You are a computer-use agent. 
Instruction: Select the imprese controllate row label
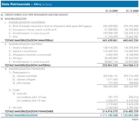[x=25, y=76]
